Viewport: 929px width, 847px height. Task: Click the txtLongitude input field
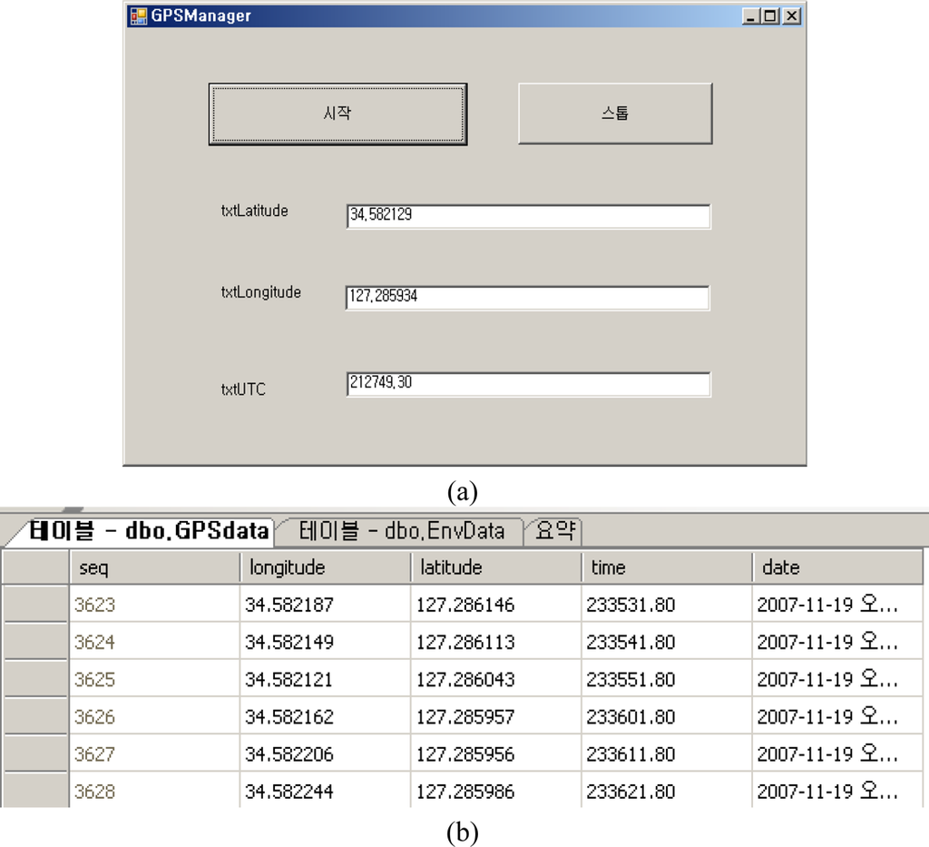click(x=527, y=298)
